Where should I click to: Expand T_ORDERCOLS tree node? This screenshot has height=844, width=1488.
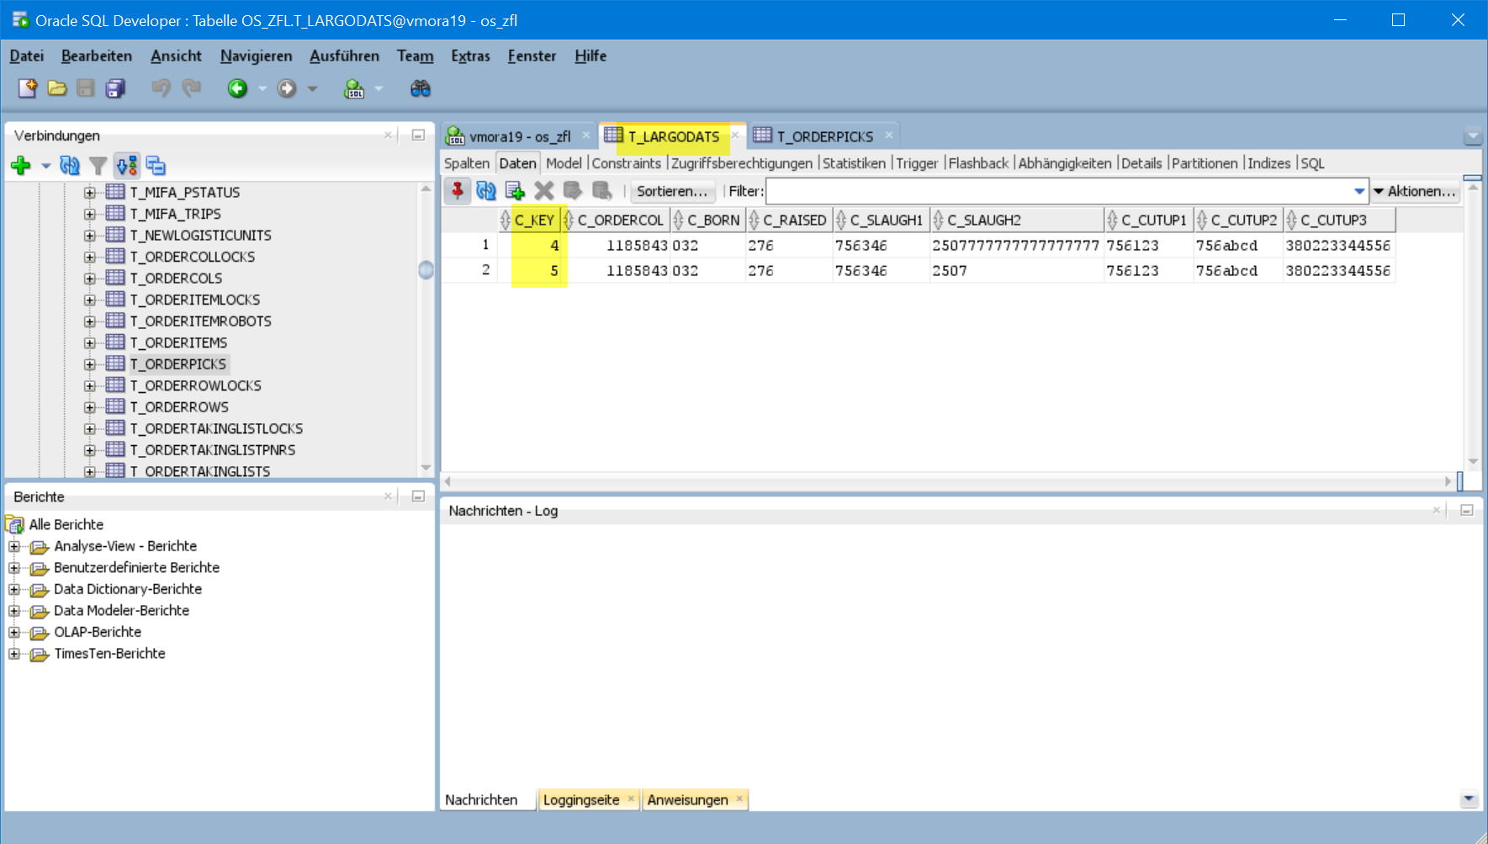(x=90, y=279)
